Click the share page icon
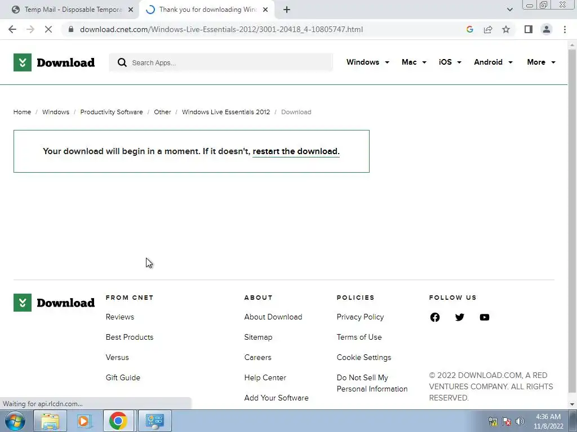This screenshot has height=432, width=577. tap(488, 29)
